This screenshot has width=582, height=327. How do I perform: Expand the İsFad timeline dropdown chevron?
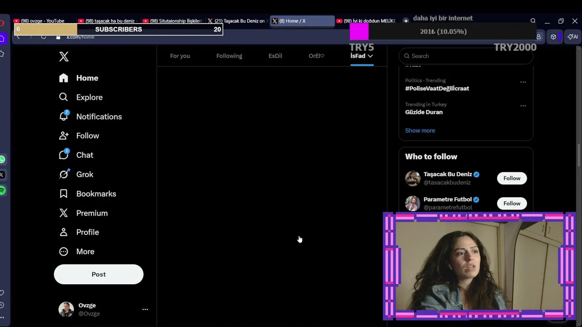370,56
